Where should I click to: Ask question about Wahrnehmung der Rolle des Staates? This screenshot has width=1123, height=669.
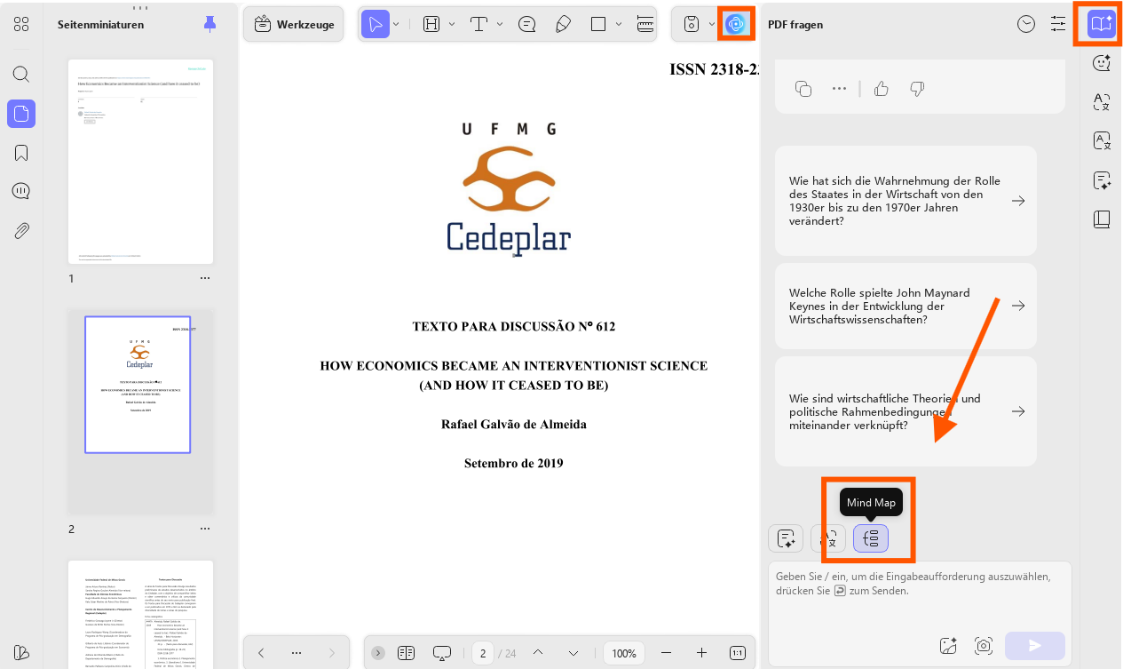click(x=906, y=201)
